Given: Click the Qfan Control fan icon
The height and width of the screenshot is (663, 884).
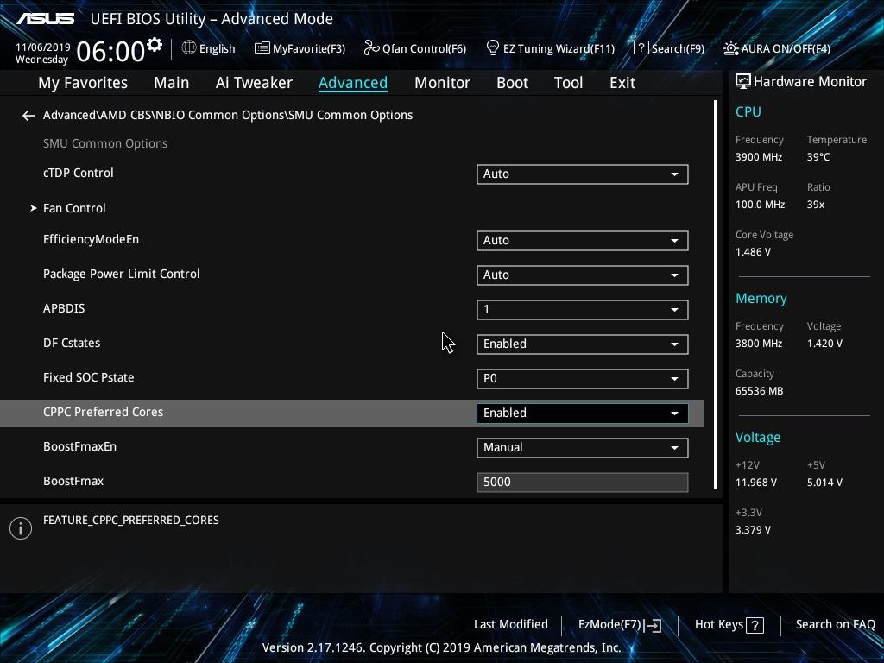Looking at the screenshot, I should (x=371, y=48).
